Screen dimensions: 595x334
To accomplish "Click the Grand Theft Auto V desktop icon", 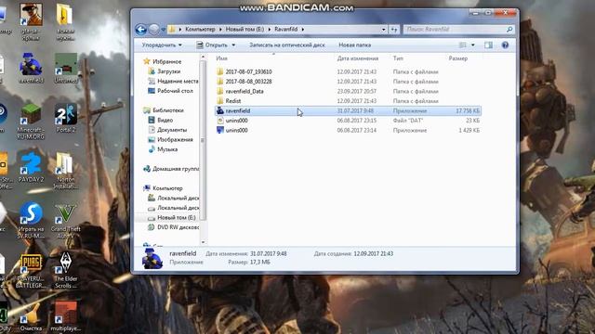I will (66, 220).
